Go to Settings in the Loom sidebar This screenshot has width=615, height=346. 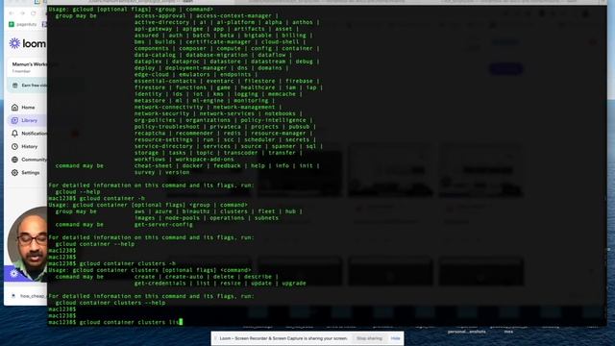tap(30, 173)
